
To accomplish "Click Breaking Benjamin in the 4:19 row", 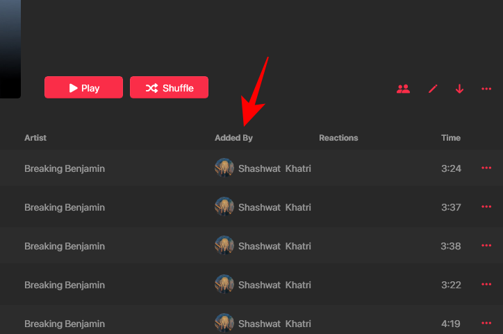I will click(65, 324).
